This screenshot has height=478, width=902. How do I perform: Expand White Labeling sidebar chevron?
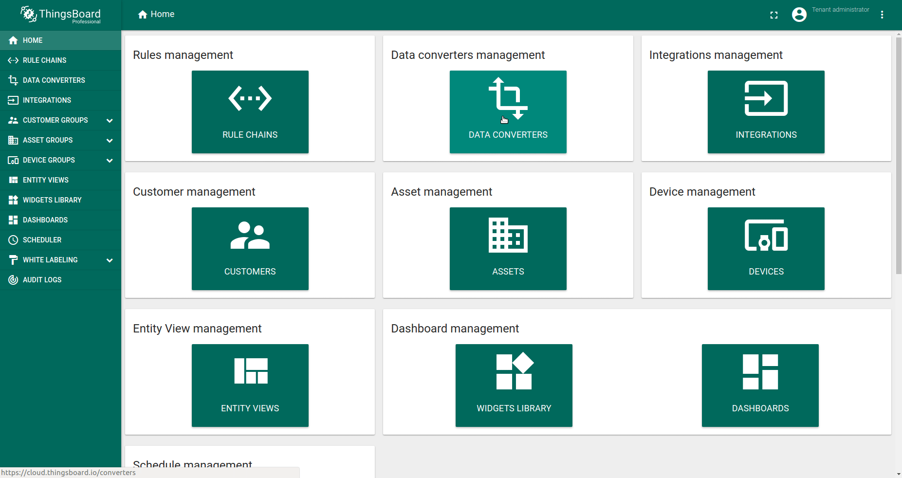tap(110, 260)
